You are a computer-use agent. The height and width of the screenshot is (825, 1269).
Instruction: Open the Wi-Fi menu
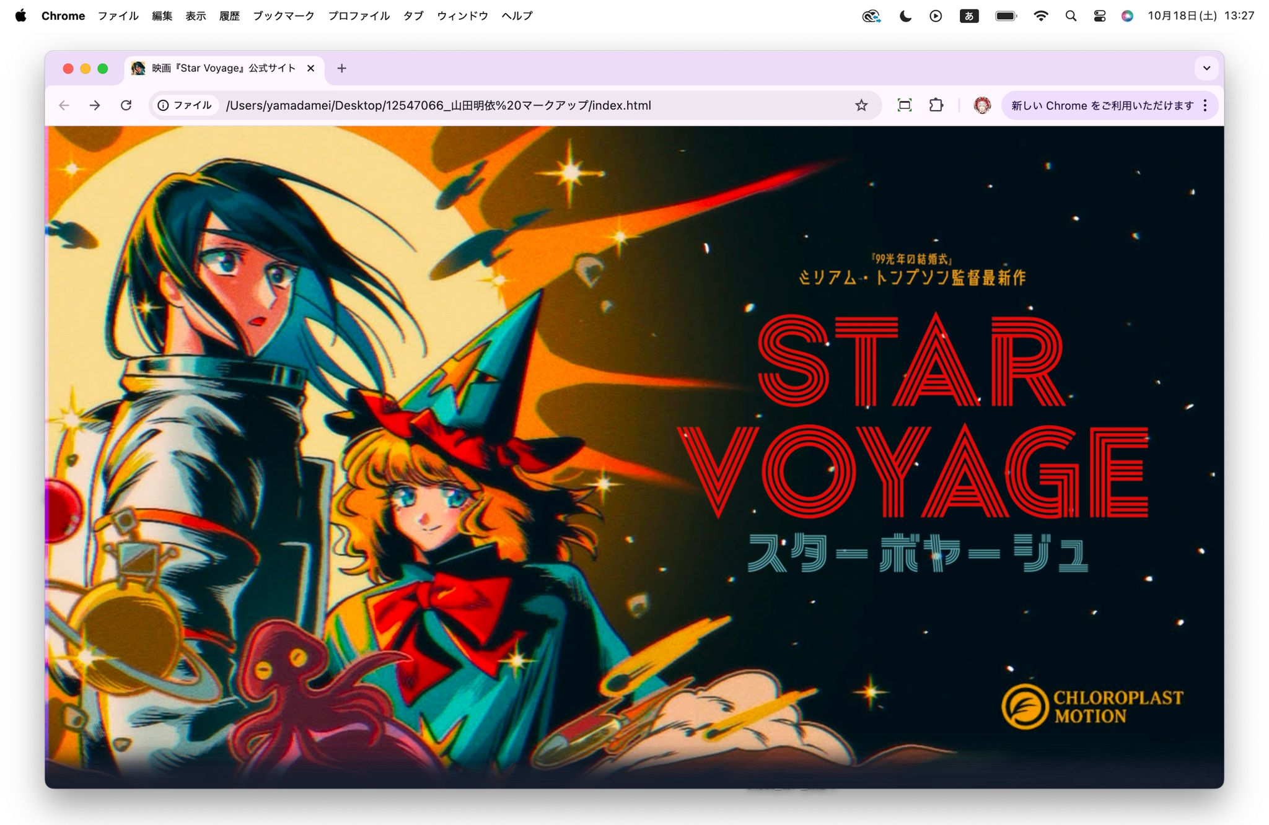pos(1041,16)
